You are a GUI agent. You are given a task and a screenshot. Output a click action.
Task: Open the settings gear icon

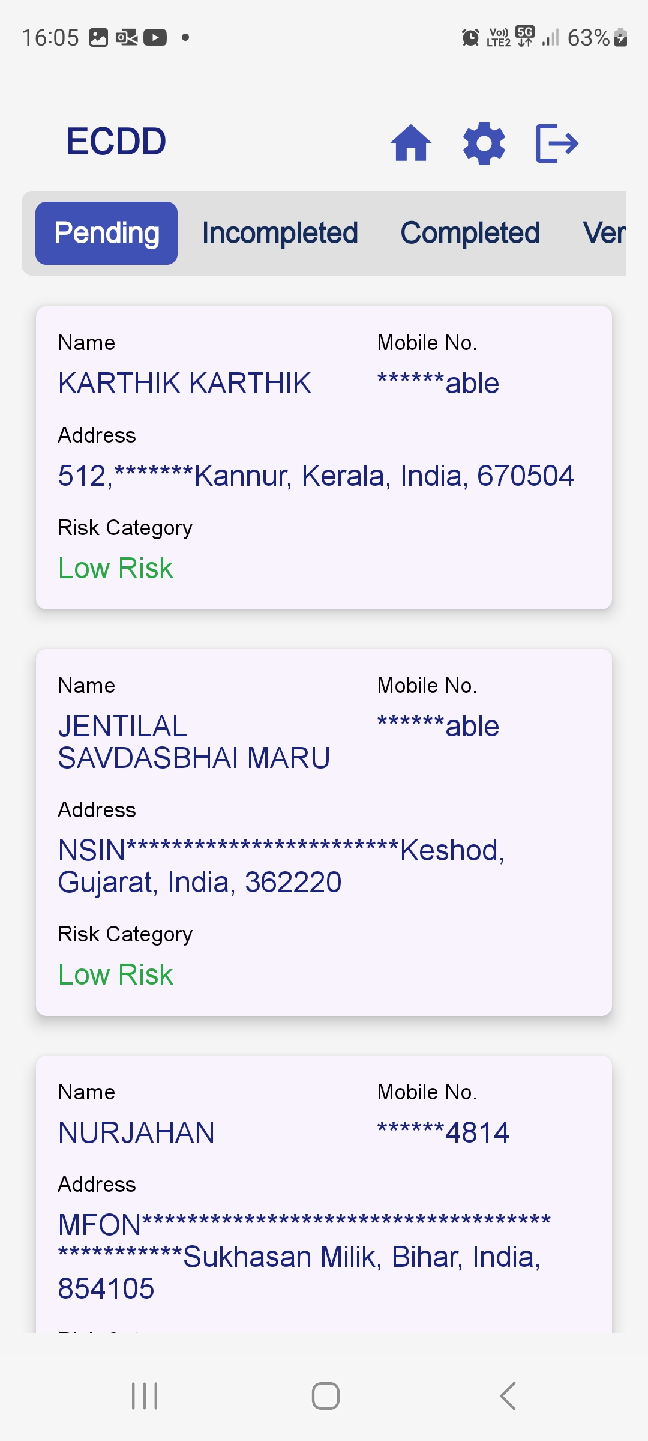484,142
